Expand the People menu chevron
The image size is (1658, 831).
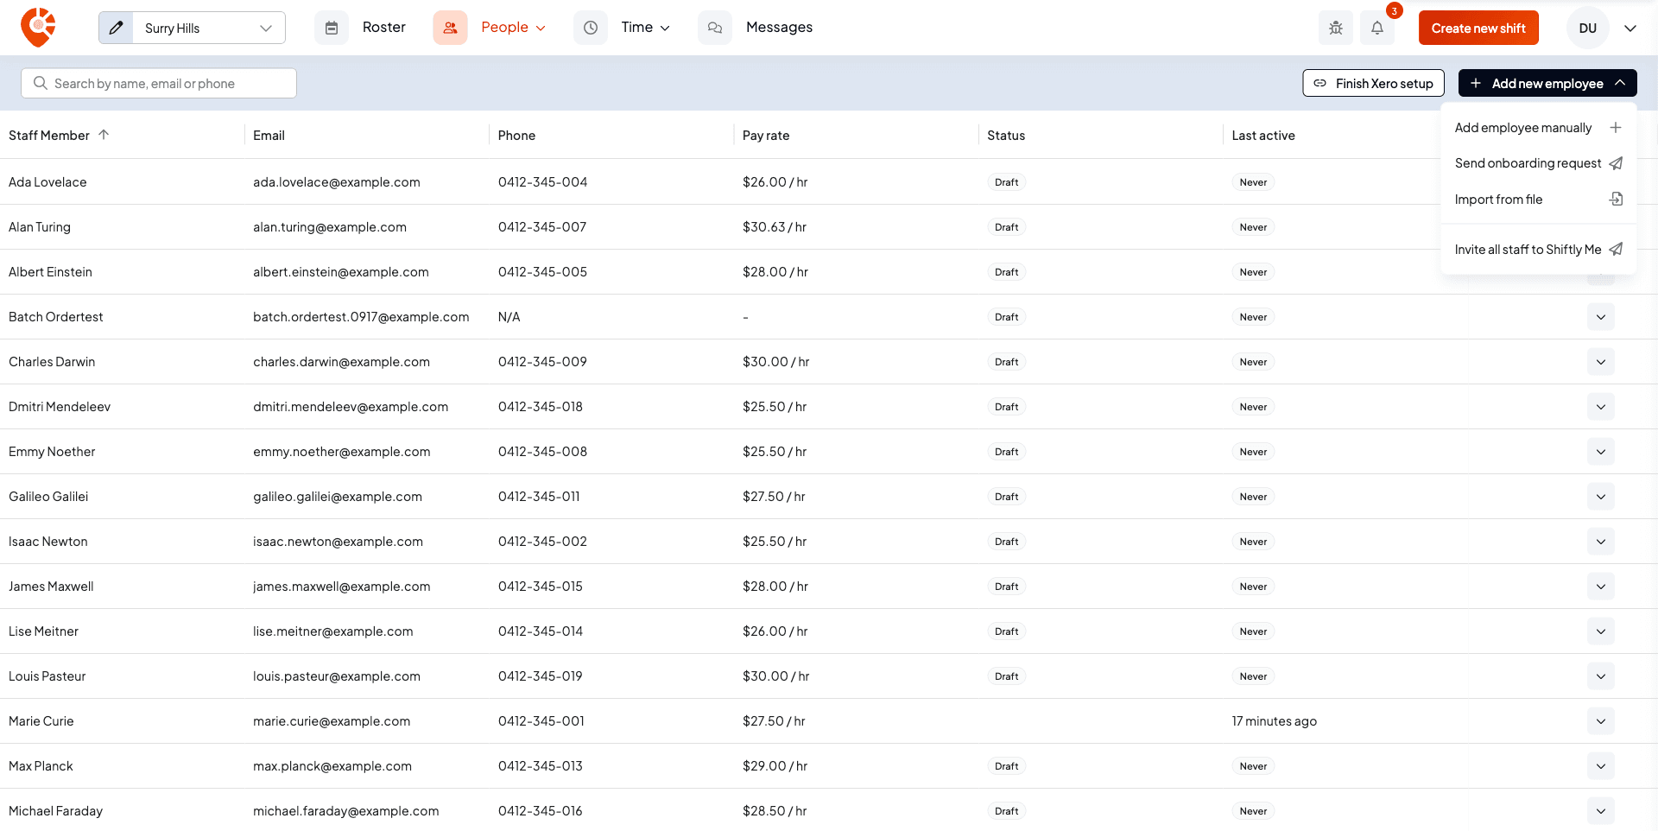pyautogui.click(x=541, y=28)
